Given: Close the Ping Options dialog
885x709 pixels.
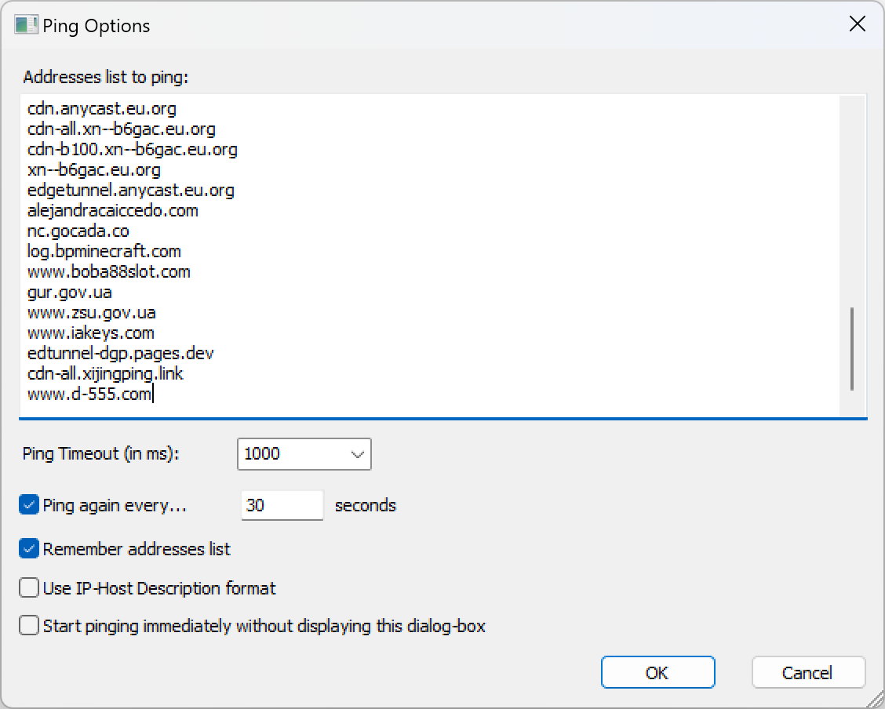Looking at the screenshot, I should (x=858, y=24).
